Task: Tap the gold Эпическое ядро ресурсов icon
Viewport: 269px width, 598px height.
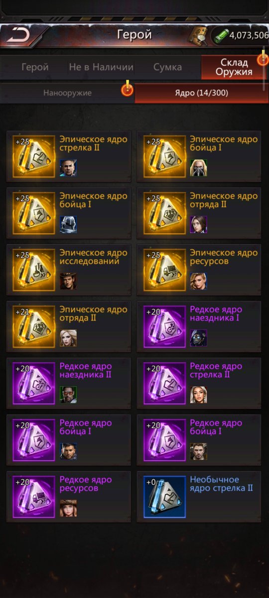Action: point(164,270)
